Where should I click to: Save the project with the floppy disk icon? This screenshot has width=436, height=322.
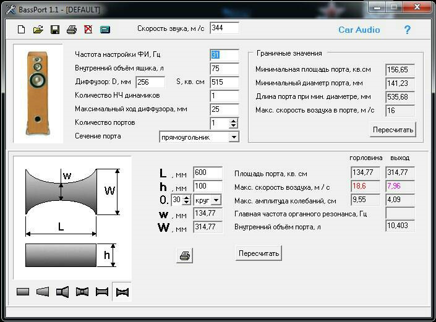point(55,30)
